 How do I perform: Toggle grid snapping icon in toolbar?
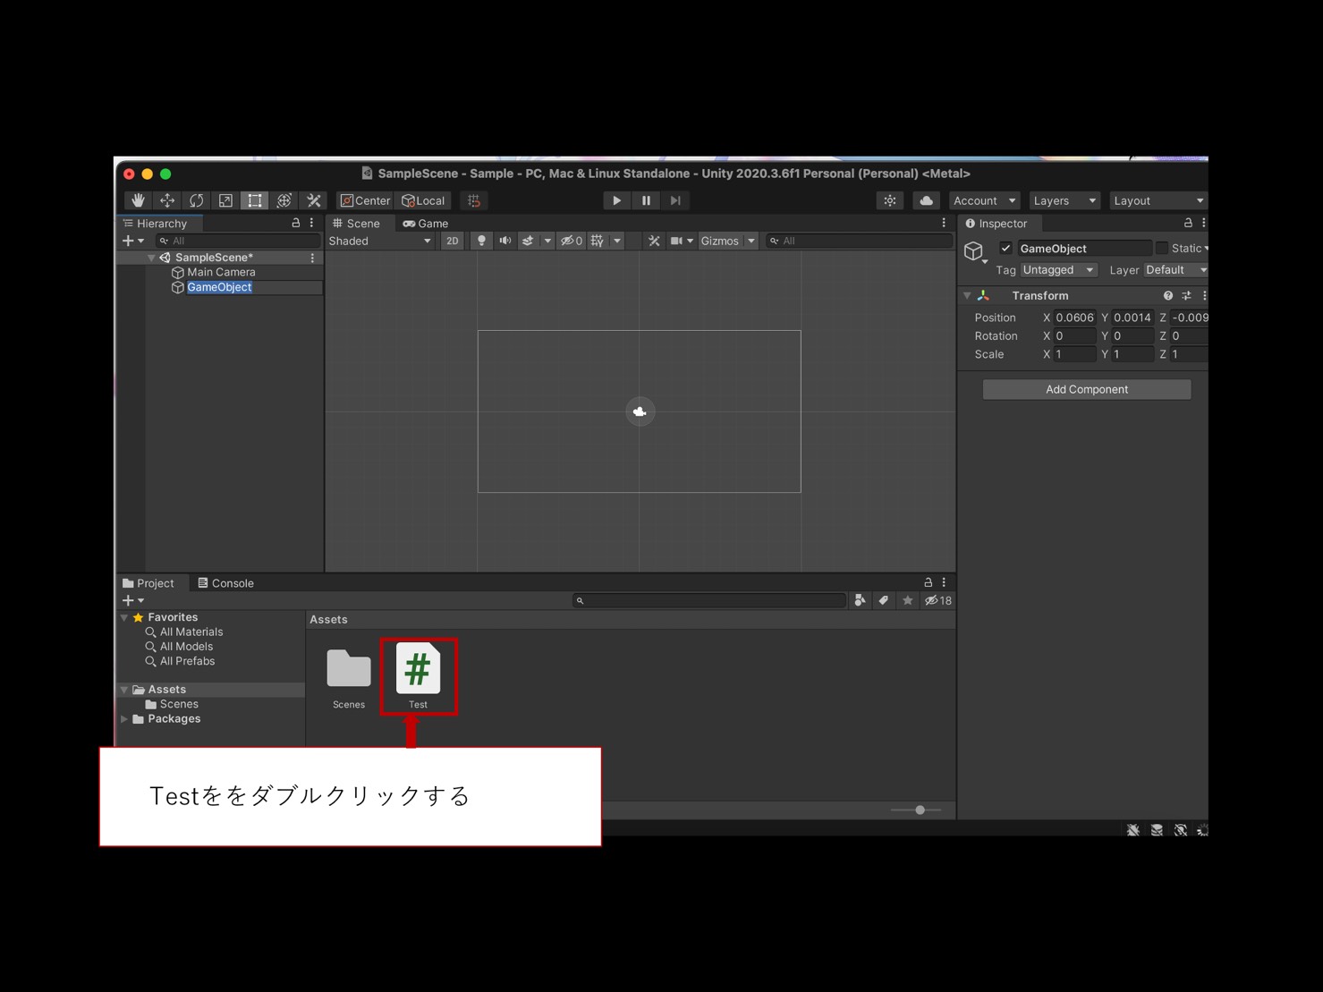coord(474,200)
